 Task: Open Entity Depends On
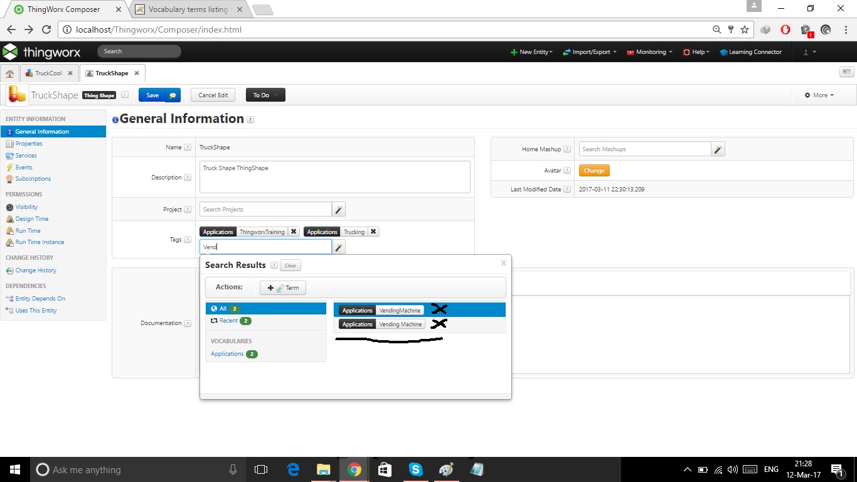pos(40,299)
